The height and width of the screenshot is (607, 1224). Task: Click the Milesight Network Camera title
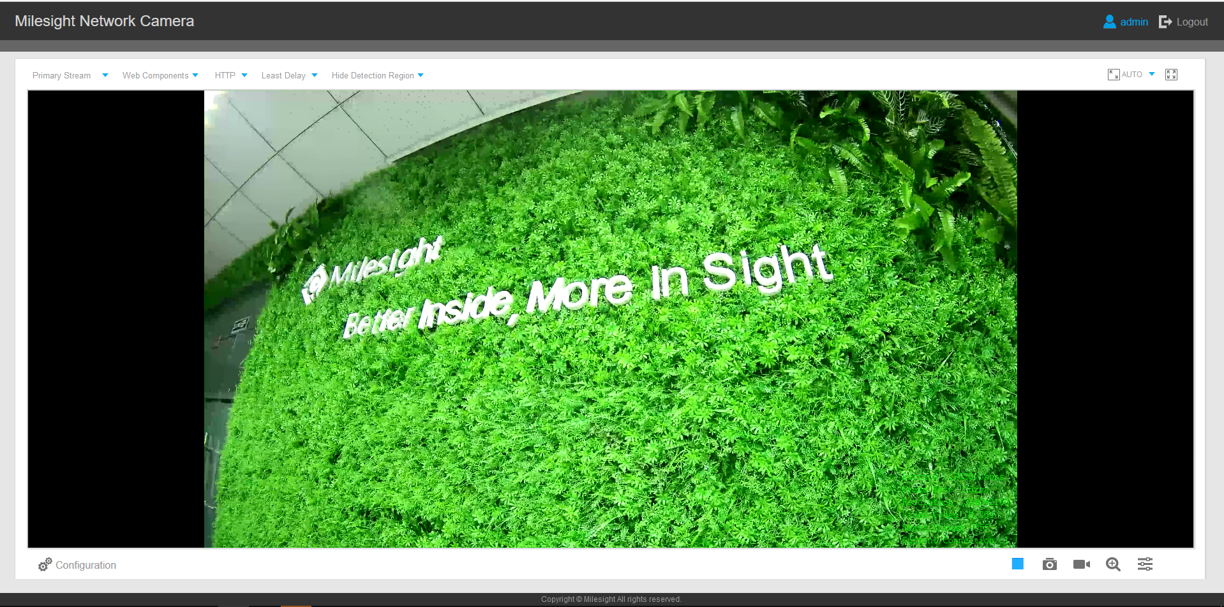[104, 21]
